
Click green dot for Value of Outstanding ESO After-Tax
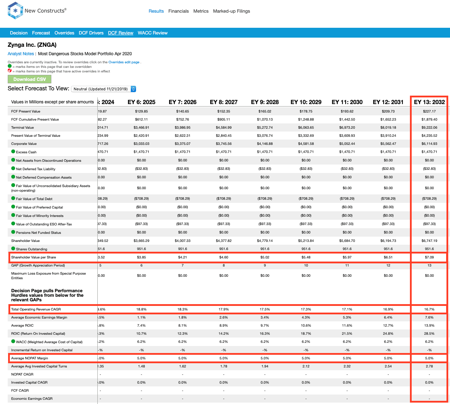13,224
